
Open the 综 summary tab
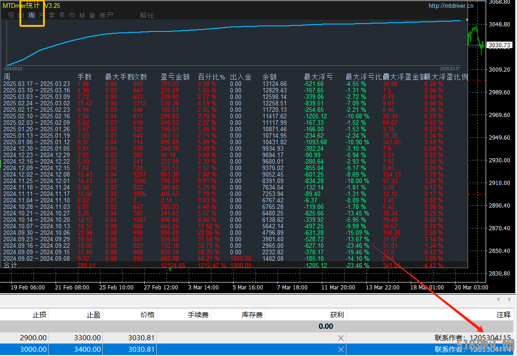pos(11,15)
